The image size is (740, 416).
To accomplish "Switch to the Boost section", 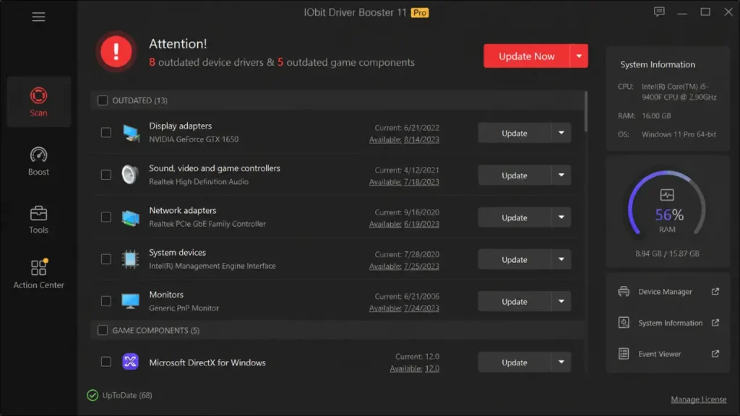I will 39,161.
